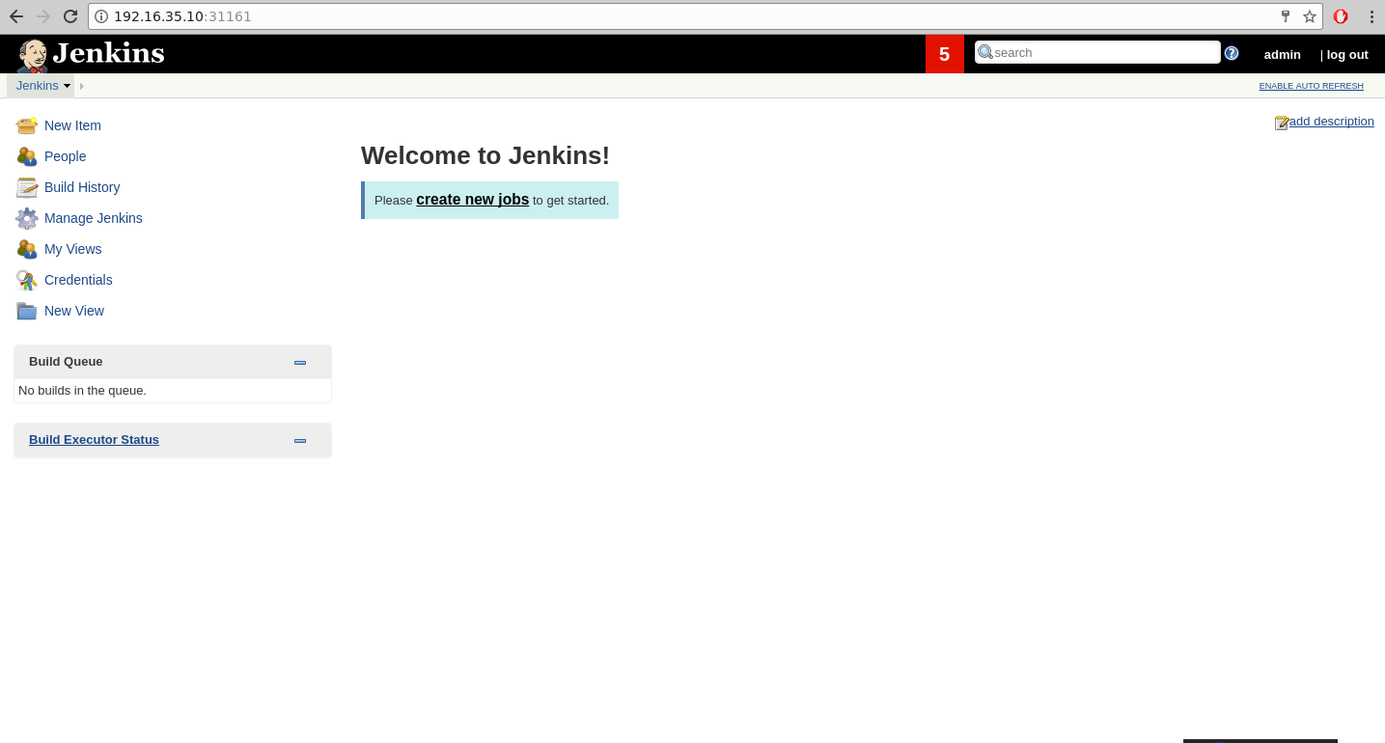
Task: Open the browser menu with three dots
Action: coord(1371,16)
